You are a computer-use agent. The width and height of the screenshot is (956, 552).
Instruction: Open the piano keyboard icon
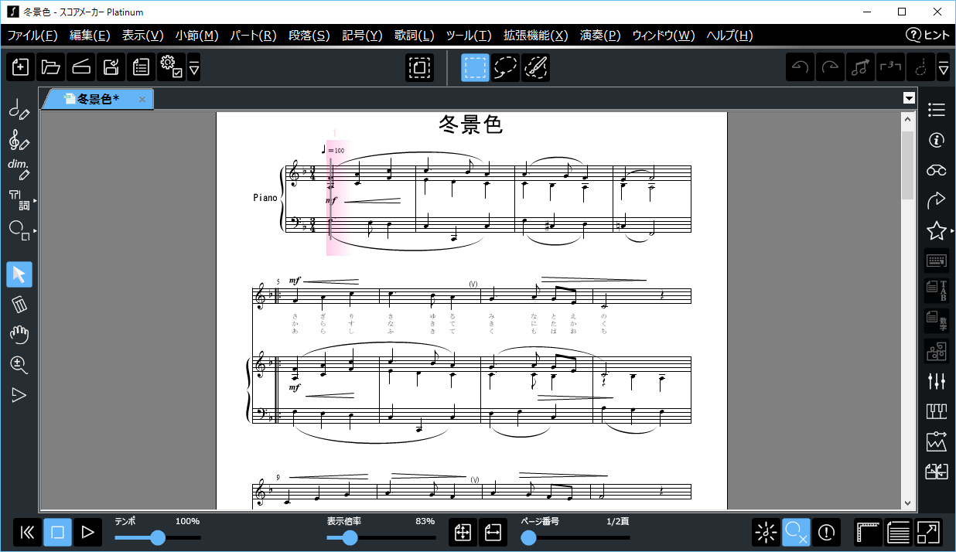tap(937, 411)
